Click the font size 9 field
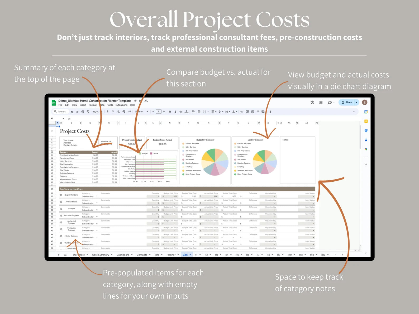Viewport: 419px width, 314px height. (159, 112)
